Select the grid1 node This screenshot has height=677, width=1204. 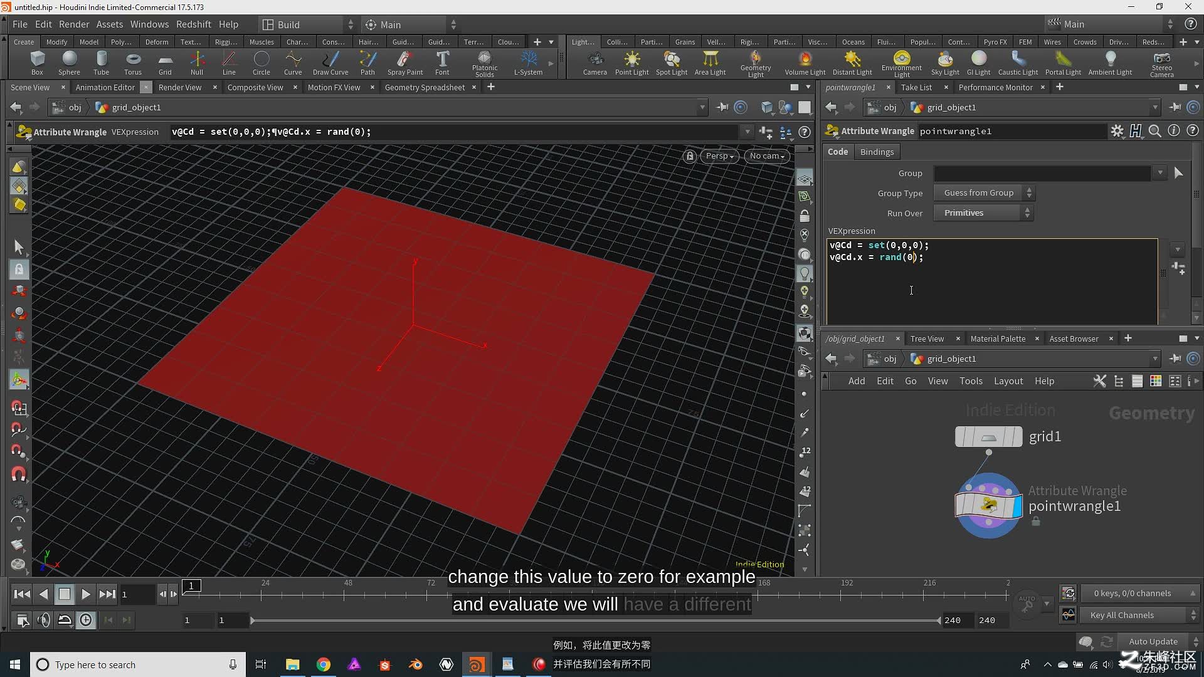pyautogui.click(x=988, y=436)
